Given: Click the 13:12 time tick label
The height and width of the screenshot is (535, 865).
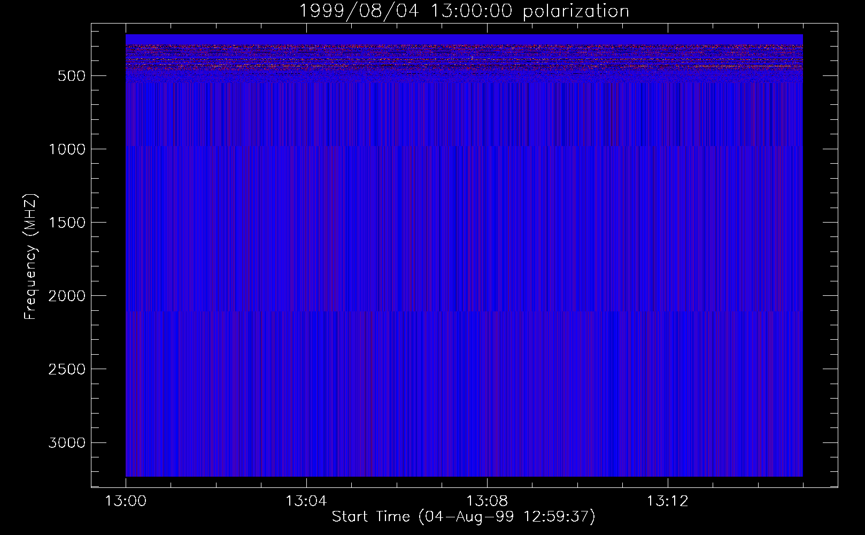Looking at the screenshot, I should click(x=668, y=501).
